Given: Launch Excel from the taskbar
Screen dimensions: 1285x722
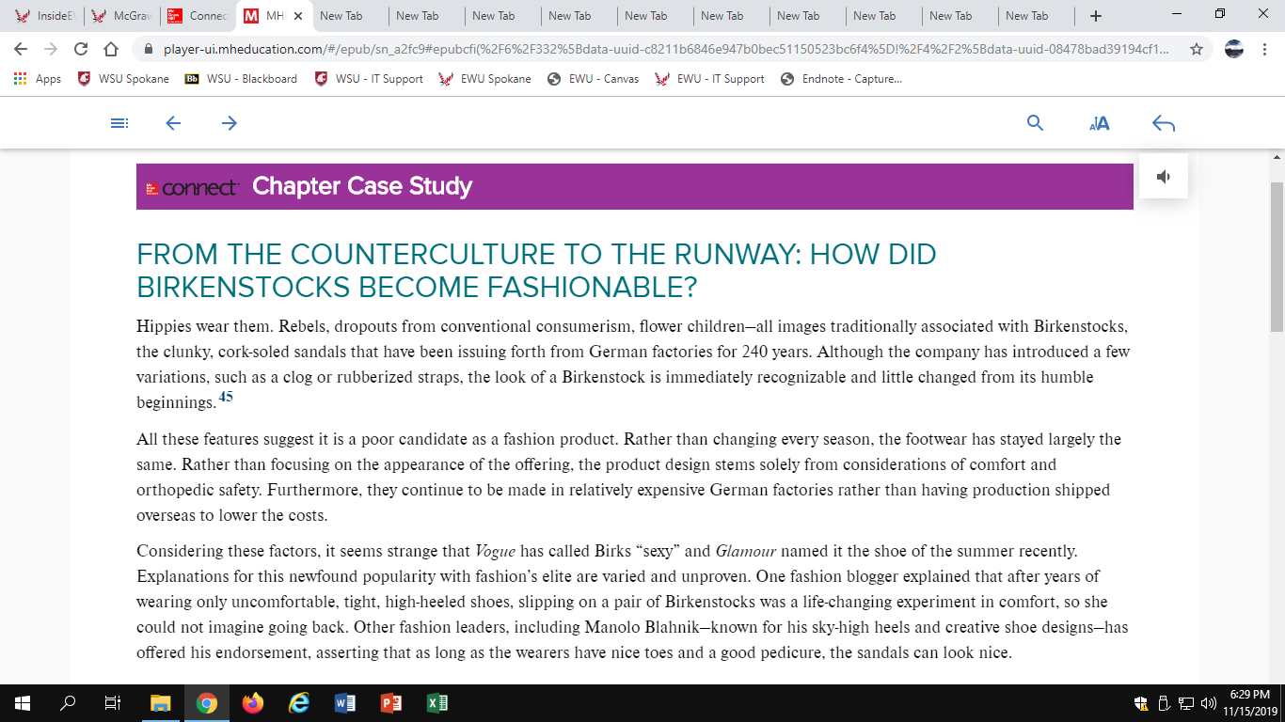Looking at the screenshot, I should click(x=436, y=702).
